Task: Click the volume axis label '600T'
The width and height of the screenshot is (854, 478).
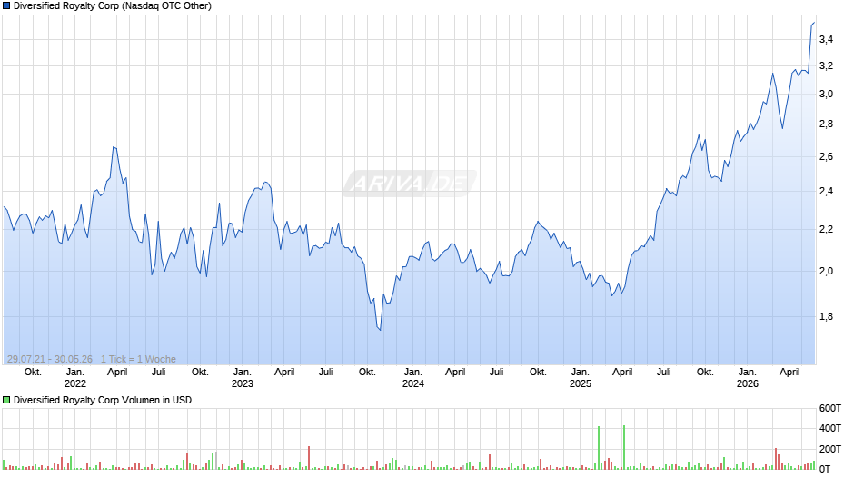Action: click(830, 408)
